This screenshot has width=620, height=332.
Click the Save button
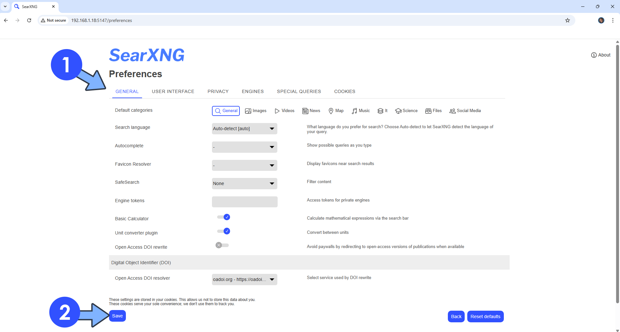click(117, 316)
